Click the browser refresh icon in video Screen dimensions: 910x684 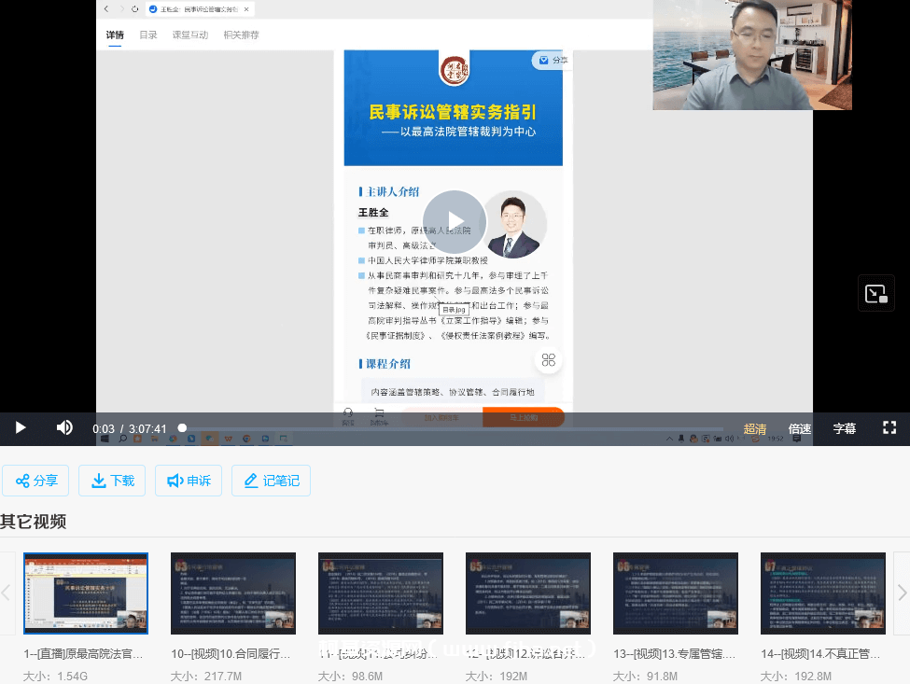tap(134, 8)
